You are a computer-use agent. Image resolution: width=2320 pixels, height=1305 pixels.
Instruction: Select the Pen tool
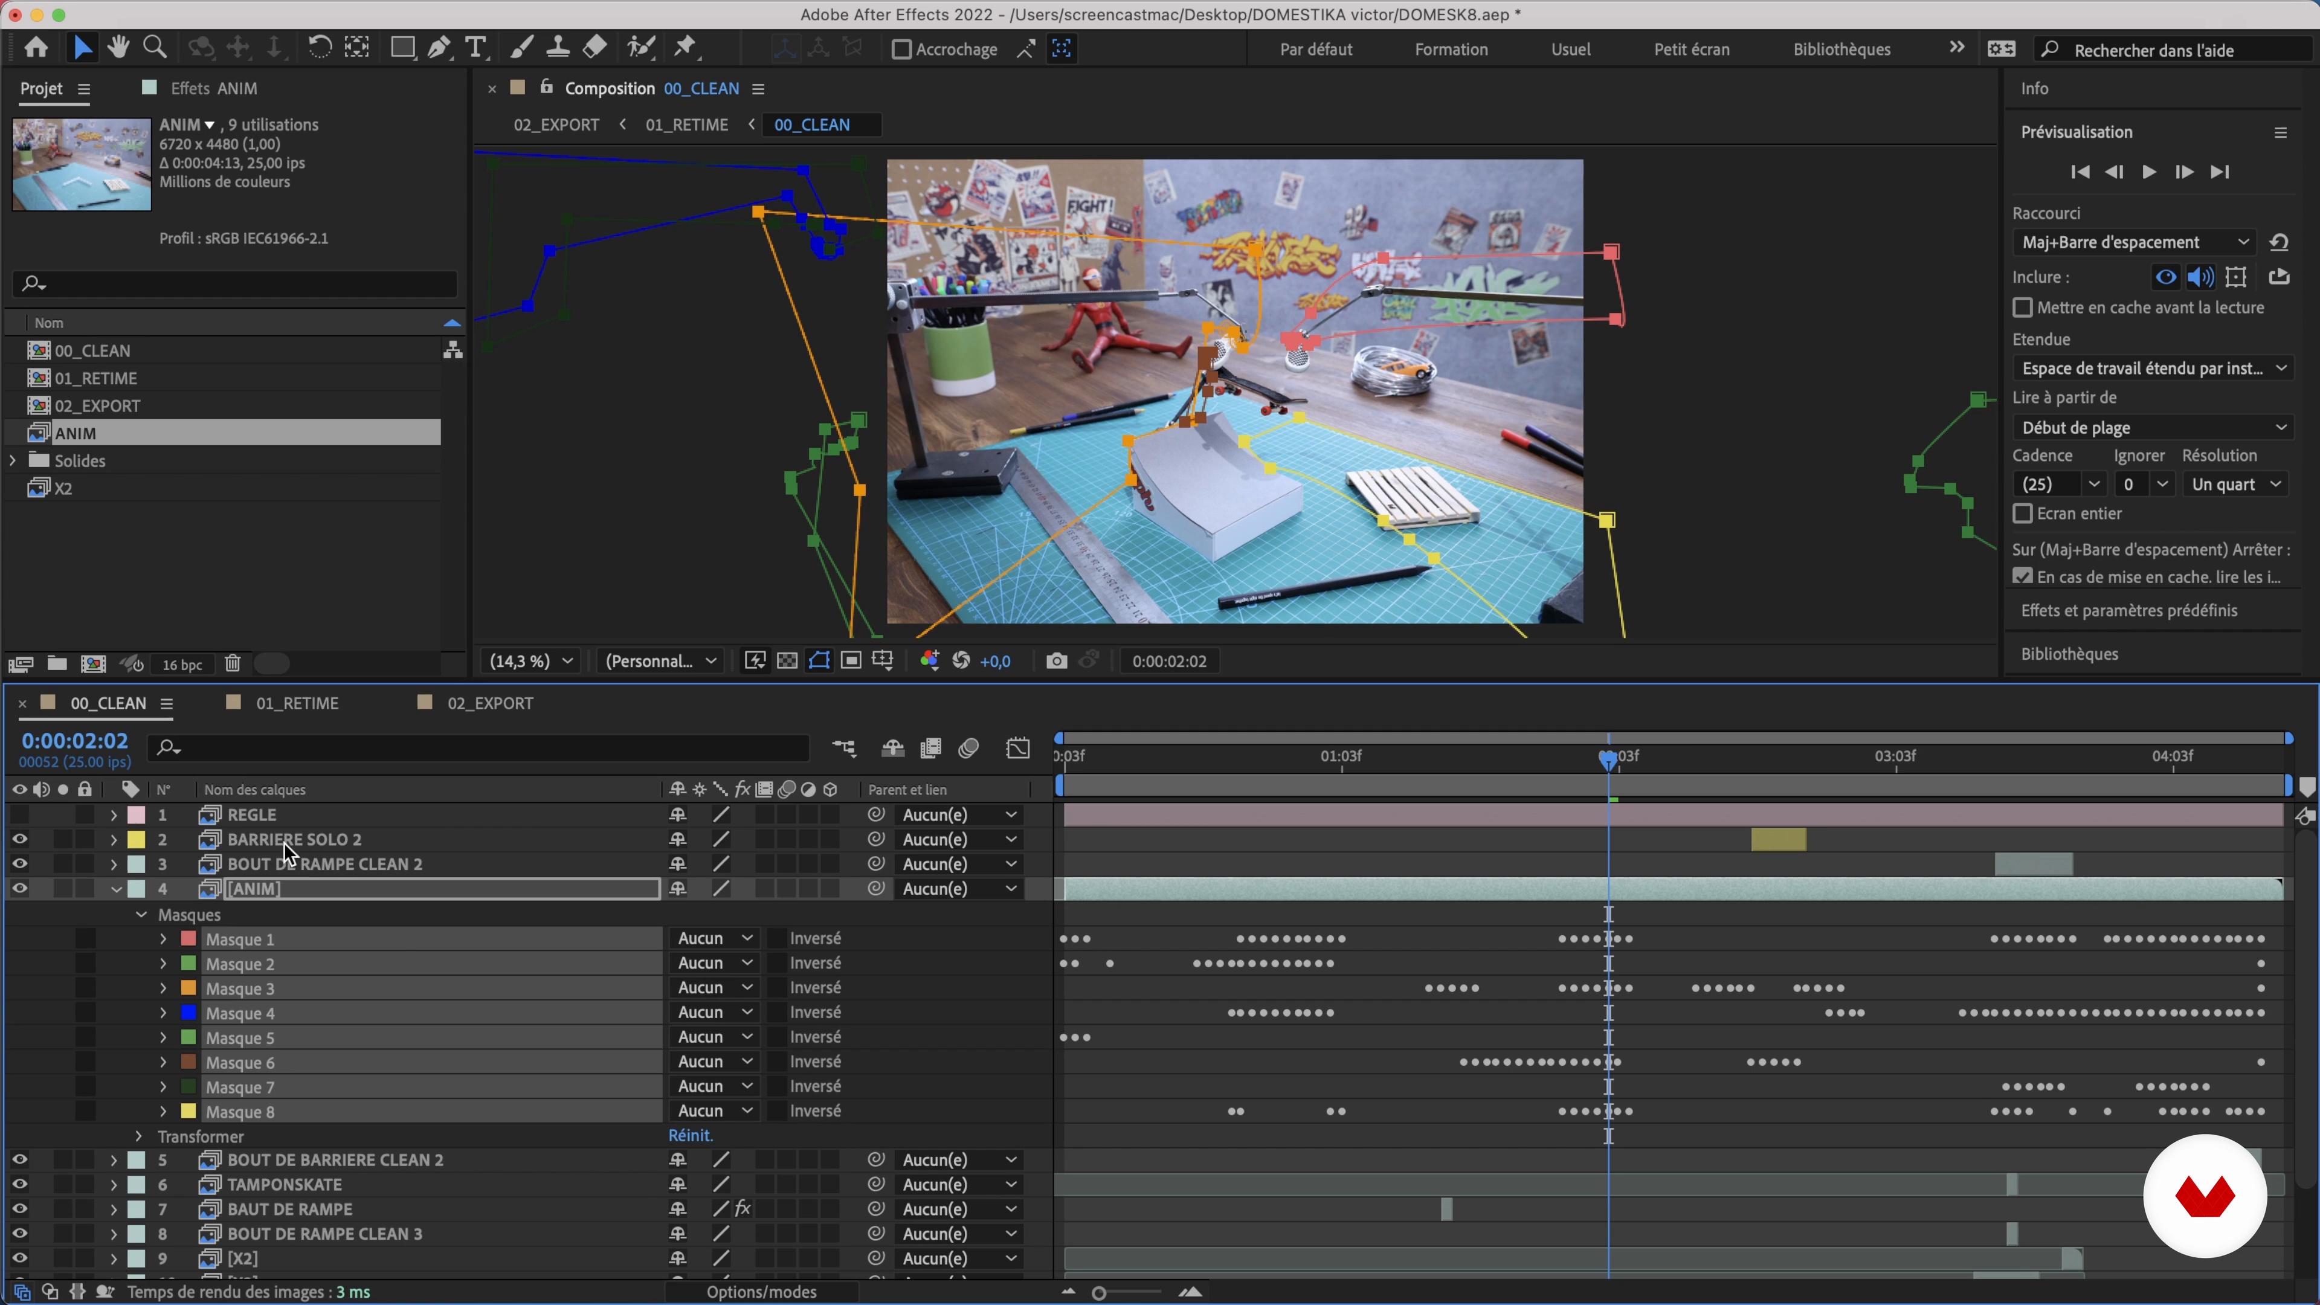(x=439, y=48)
